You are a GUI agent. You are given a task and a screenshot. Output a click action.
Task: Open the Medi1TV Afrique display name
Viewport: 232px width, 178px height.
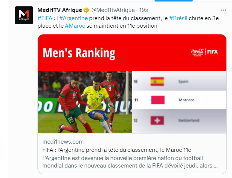pyautogui.click(x=59, y=10)
